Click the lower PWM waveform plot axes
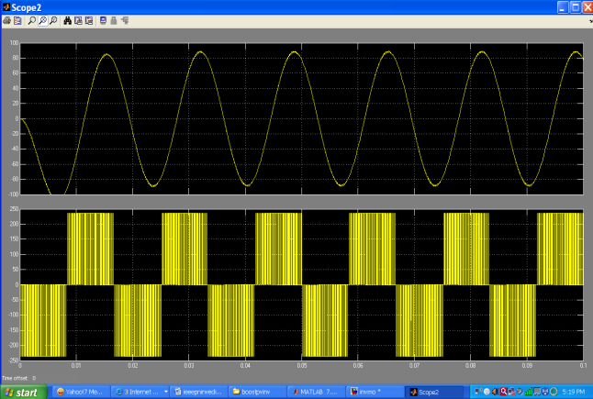This screenshot has width=593, height=399. 301,283
